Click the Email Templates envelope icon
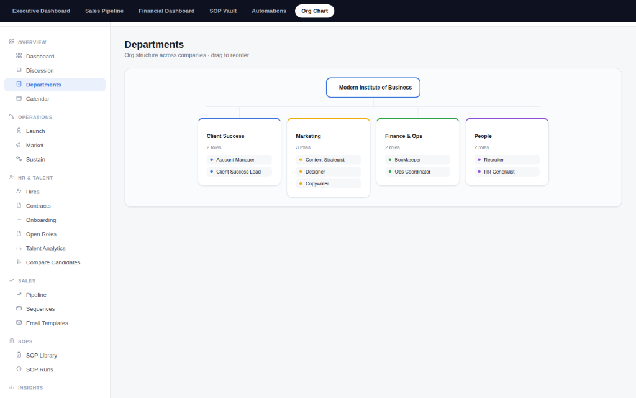 click(19, 323)
